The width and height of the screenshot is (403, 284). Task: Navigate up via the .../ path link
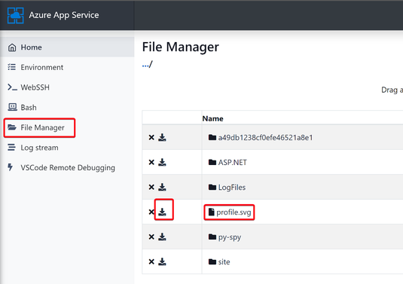pyautogui.click(x=148, y=64)
